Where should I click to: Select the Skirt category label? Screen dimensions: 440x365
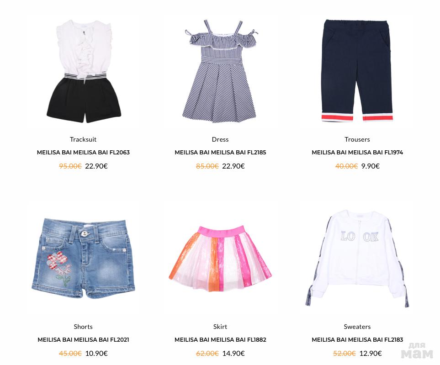tap(220, 327)
